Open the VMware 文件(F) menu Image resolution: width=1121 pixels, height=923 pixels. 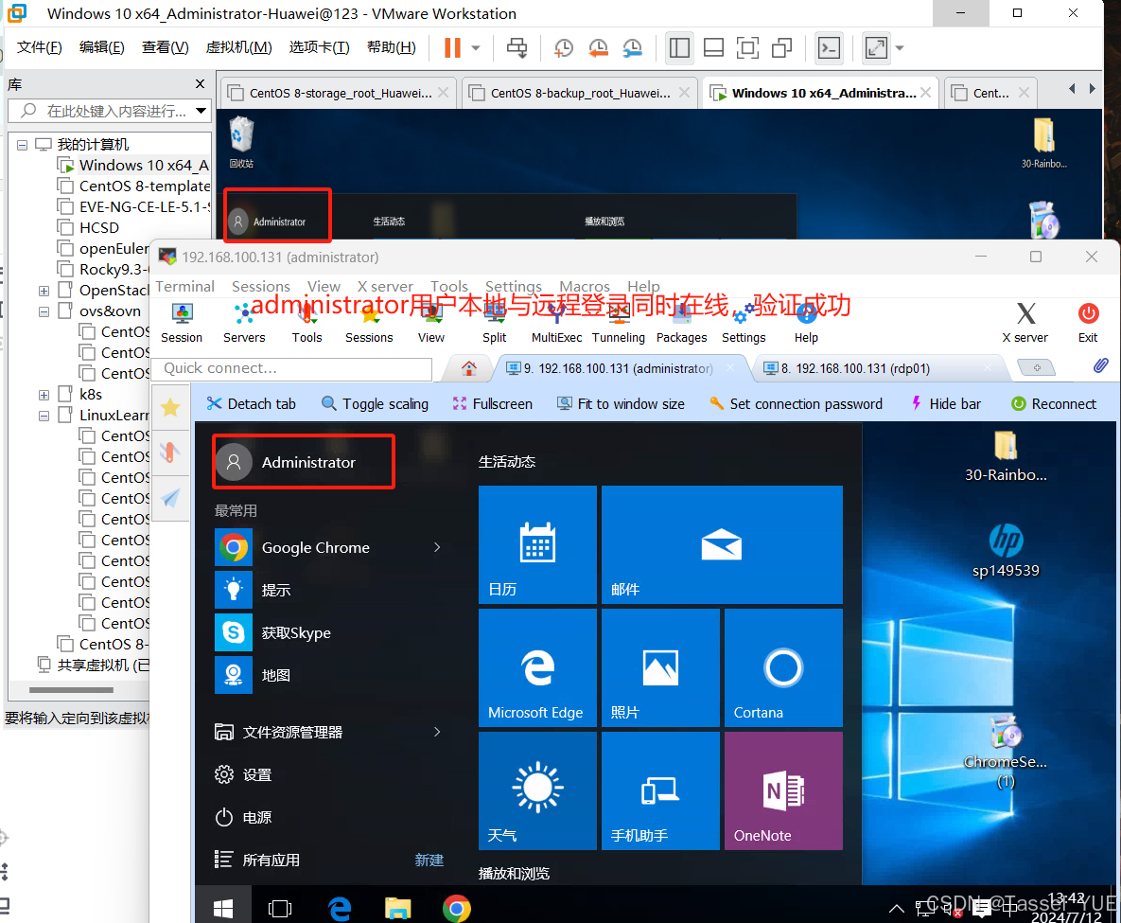click(40, 47)
